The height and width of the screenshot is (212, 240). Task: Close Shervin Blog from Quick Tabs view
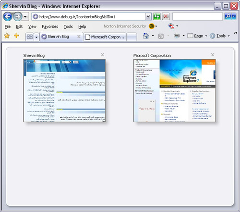coord(102,55)
